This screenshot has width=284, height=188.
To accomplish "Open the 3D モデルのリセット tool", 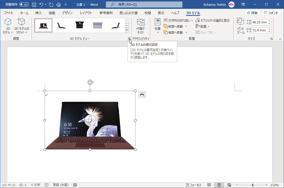I will tap(22, 25).
